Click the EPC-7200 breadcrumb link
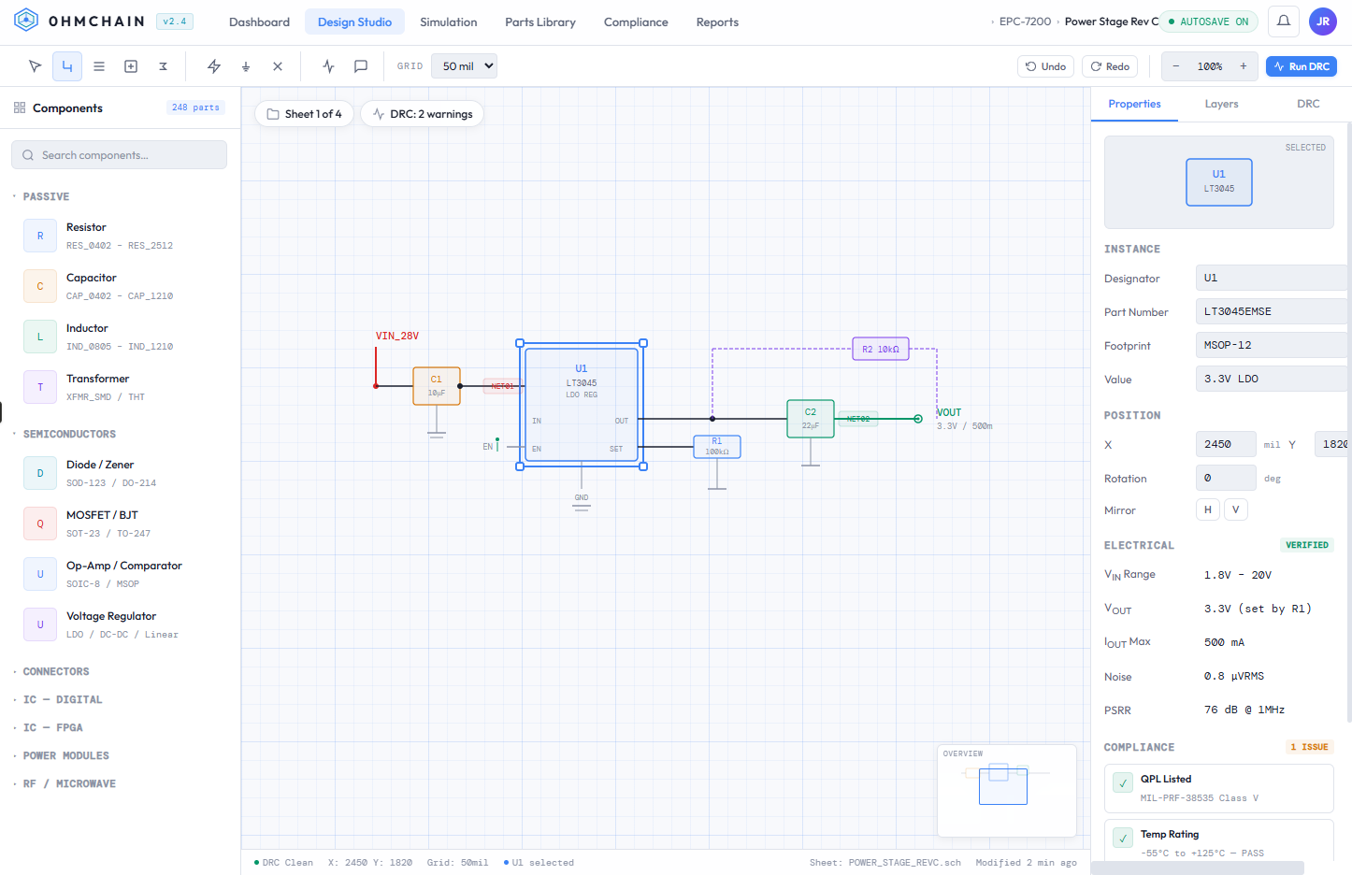Screen dimensions: 1352x875 (x=1025, y=22)
